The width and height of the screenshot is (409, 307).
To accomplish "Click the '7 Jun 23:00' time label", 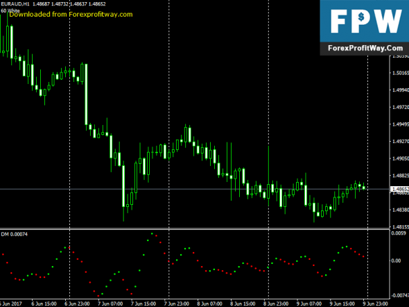I will tap(176, 304).
